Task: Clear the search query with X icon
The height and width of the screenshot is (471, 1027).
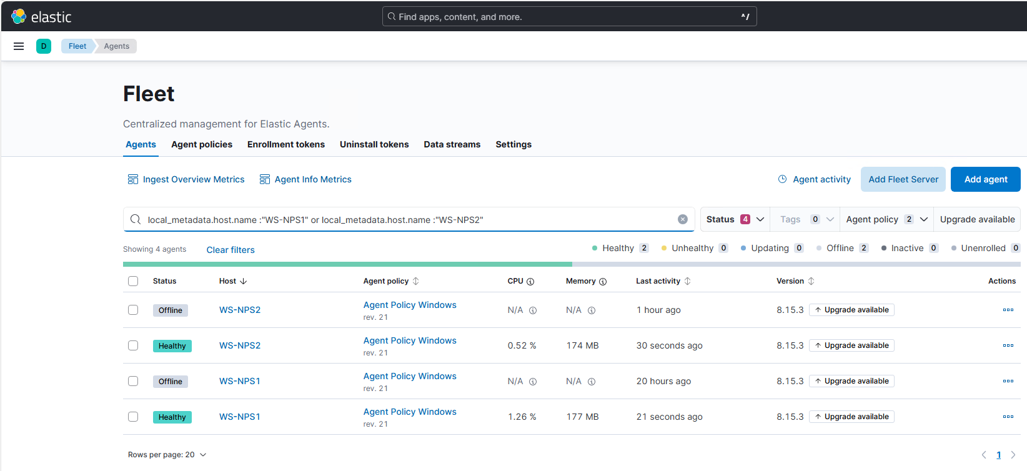Action: [x=683, y=219]
